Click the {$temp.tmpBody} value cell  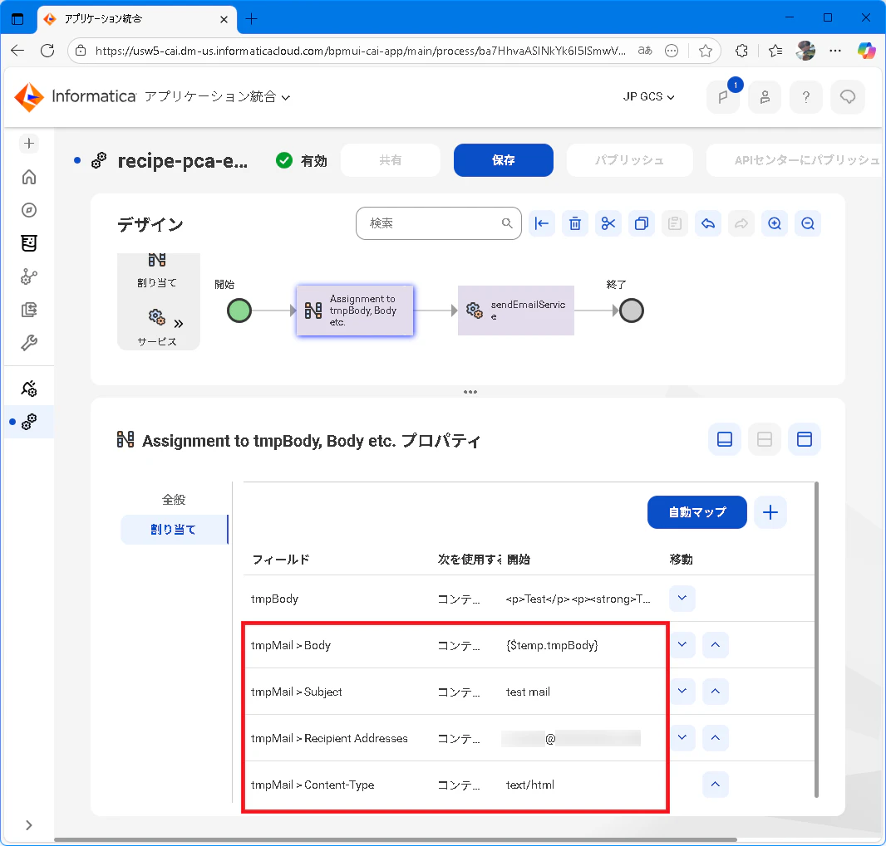click(x=552, y=645)
